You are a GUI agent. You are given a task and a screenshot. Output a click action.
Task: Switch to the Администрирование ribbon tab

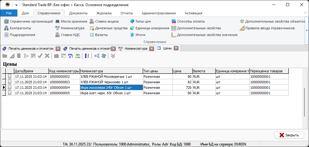point(159,13)
